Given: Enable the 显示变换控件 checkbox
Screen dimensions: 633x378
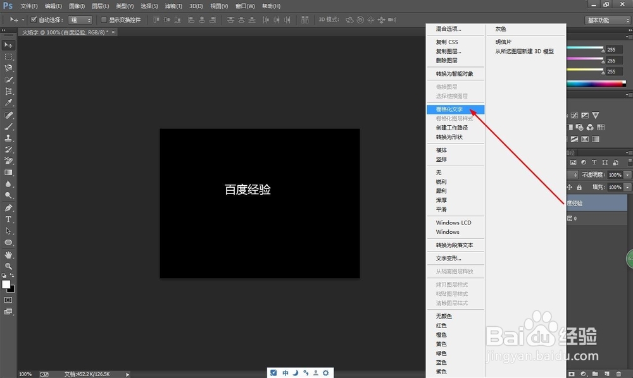Looking at the screenshot, I should (104, 20).
